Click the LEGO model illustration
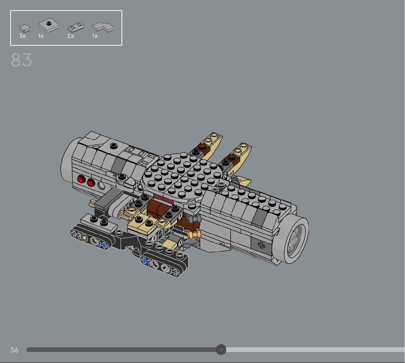 tap(184, 204)
